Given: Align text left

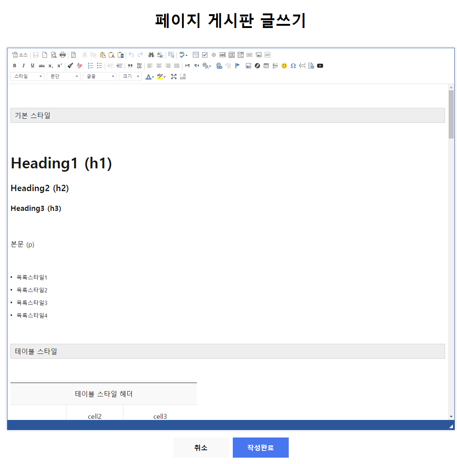Looking at the screenshot, I should coord(150,66).
